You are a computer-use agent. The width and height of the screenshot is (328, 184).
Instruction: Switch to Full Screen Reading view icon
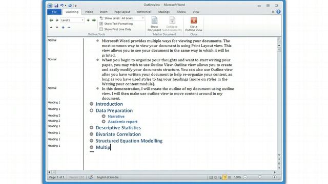215,177
